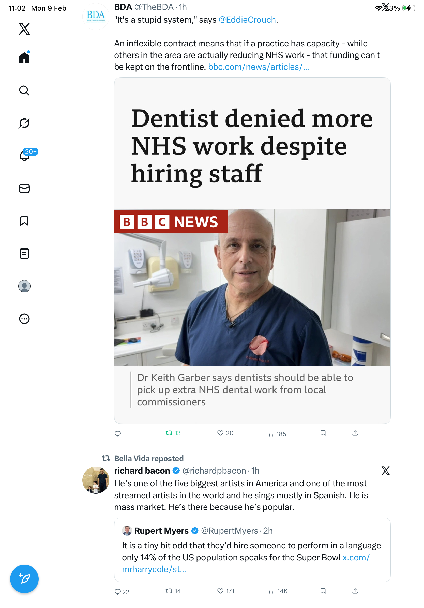
Task: Open Grok from the sidebar
Action: coord(24,123)
